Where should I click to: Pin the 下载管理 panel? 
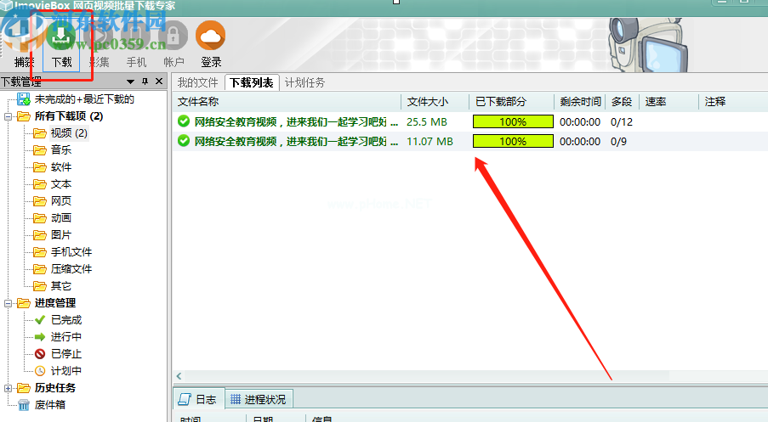coord(145,82)
